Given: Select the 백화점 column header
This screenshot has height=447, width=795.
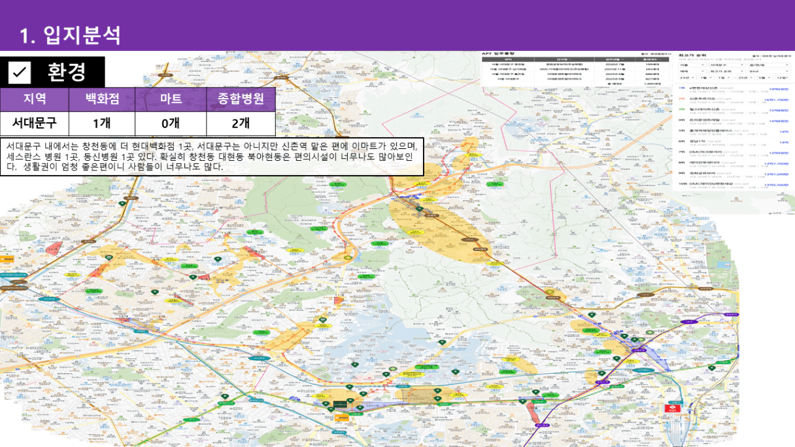Looking at the screenshot, I should coord(101,99).
